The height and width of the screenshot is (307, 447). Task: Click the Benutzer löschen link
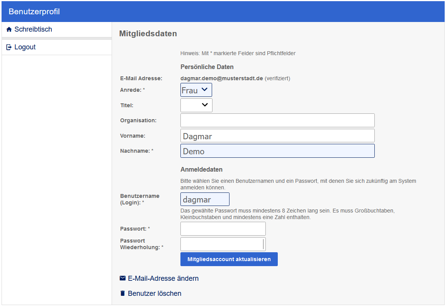coord(155,294)
